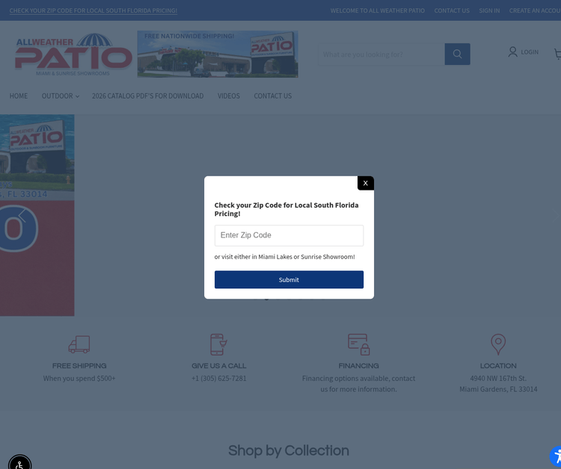This screenshot has height=469, width=561.
Task: Open the shopping cart icon
Action: 557,54
